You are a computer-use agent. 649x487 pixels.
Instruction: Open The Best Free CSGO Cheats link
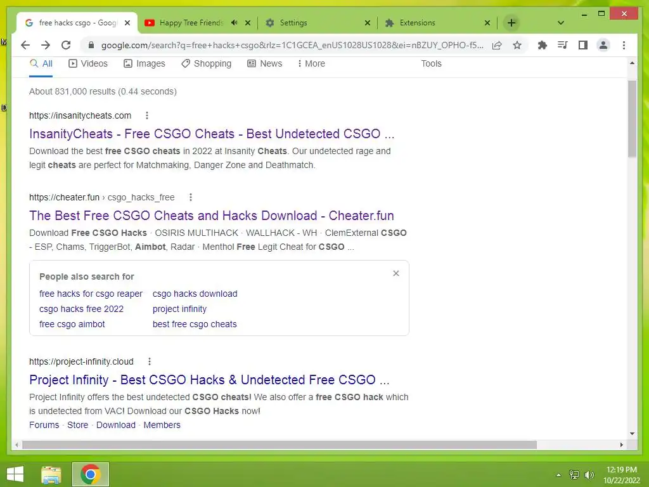click(x=212, y=216)
